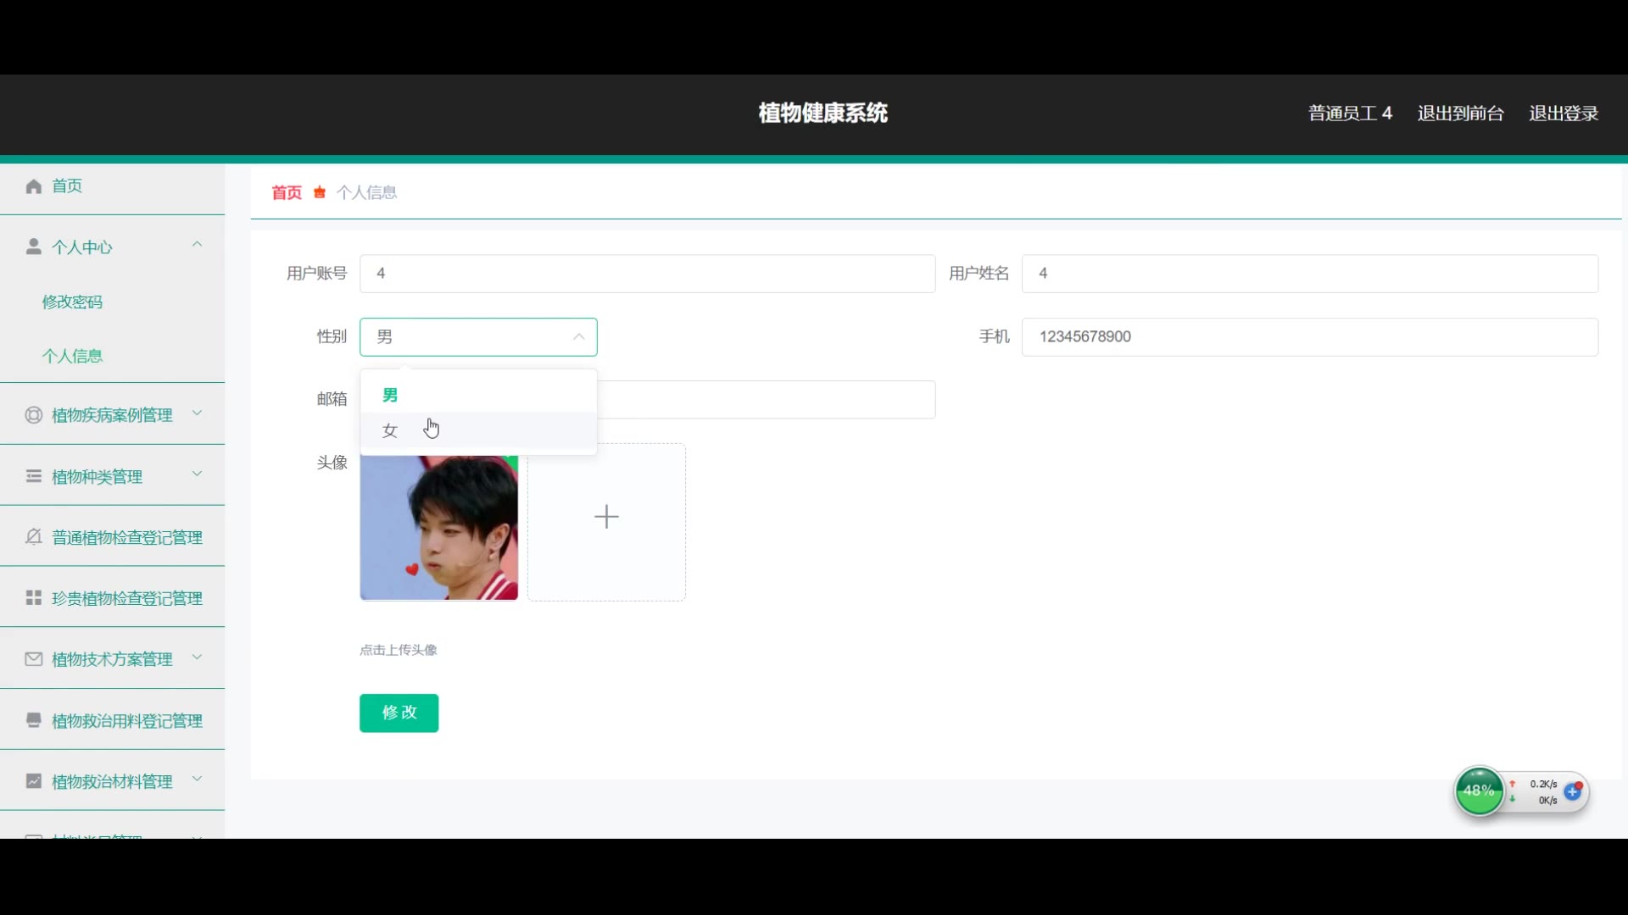Viewport: 1628px width, 915px height.
Task: Click the home icon in sidebar
Action: (34, 186)
